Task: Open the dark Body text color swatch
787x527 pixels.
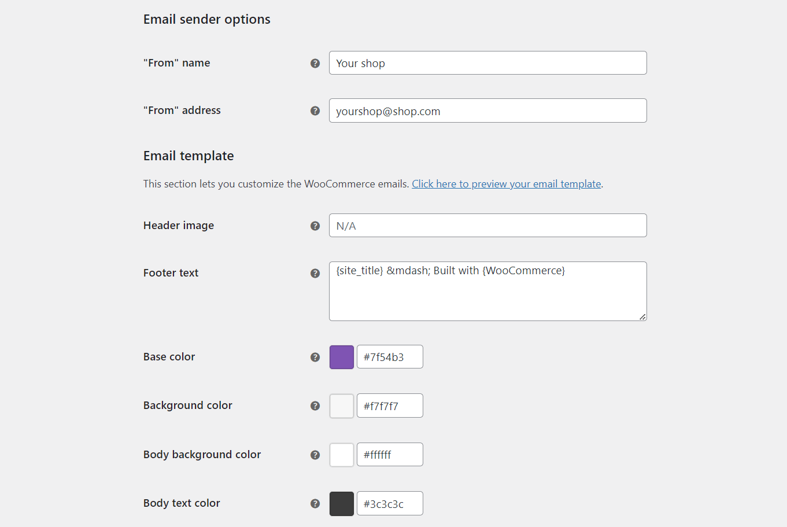Action: [342, 503]
